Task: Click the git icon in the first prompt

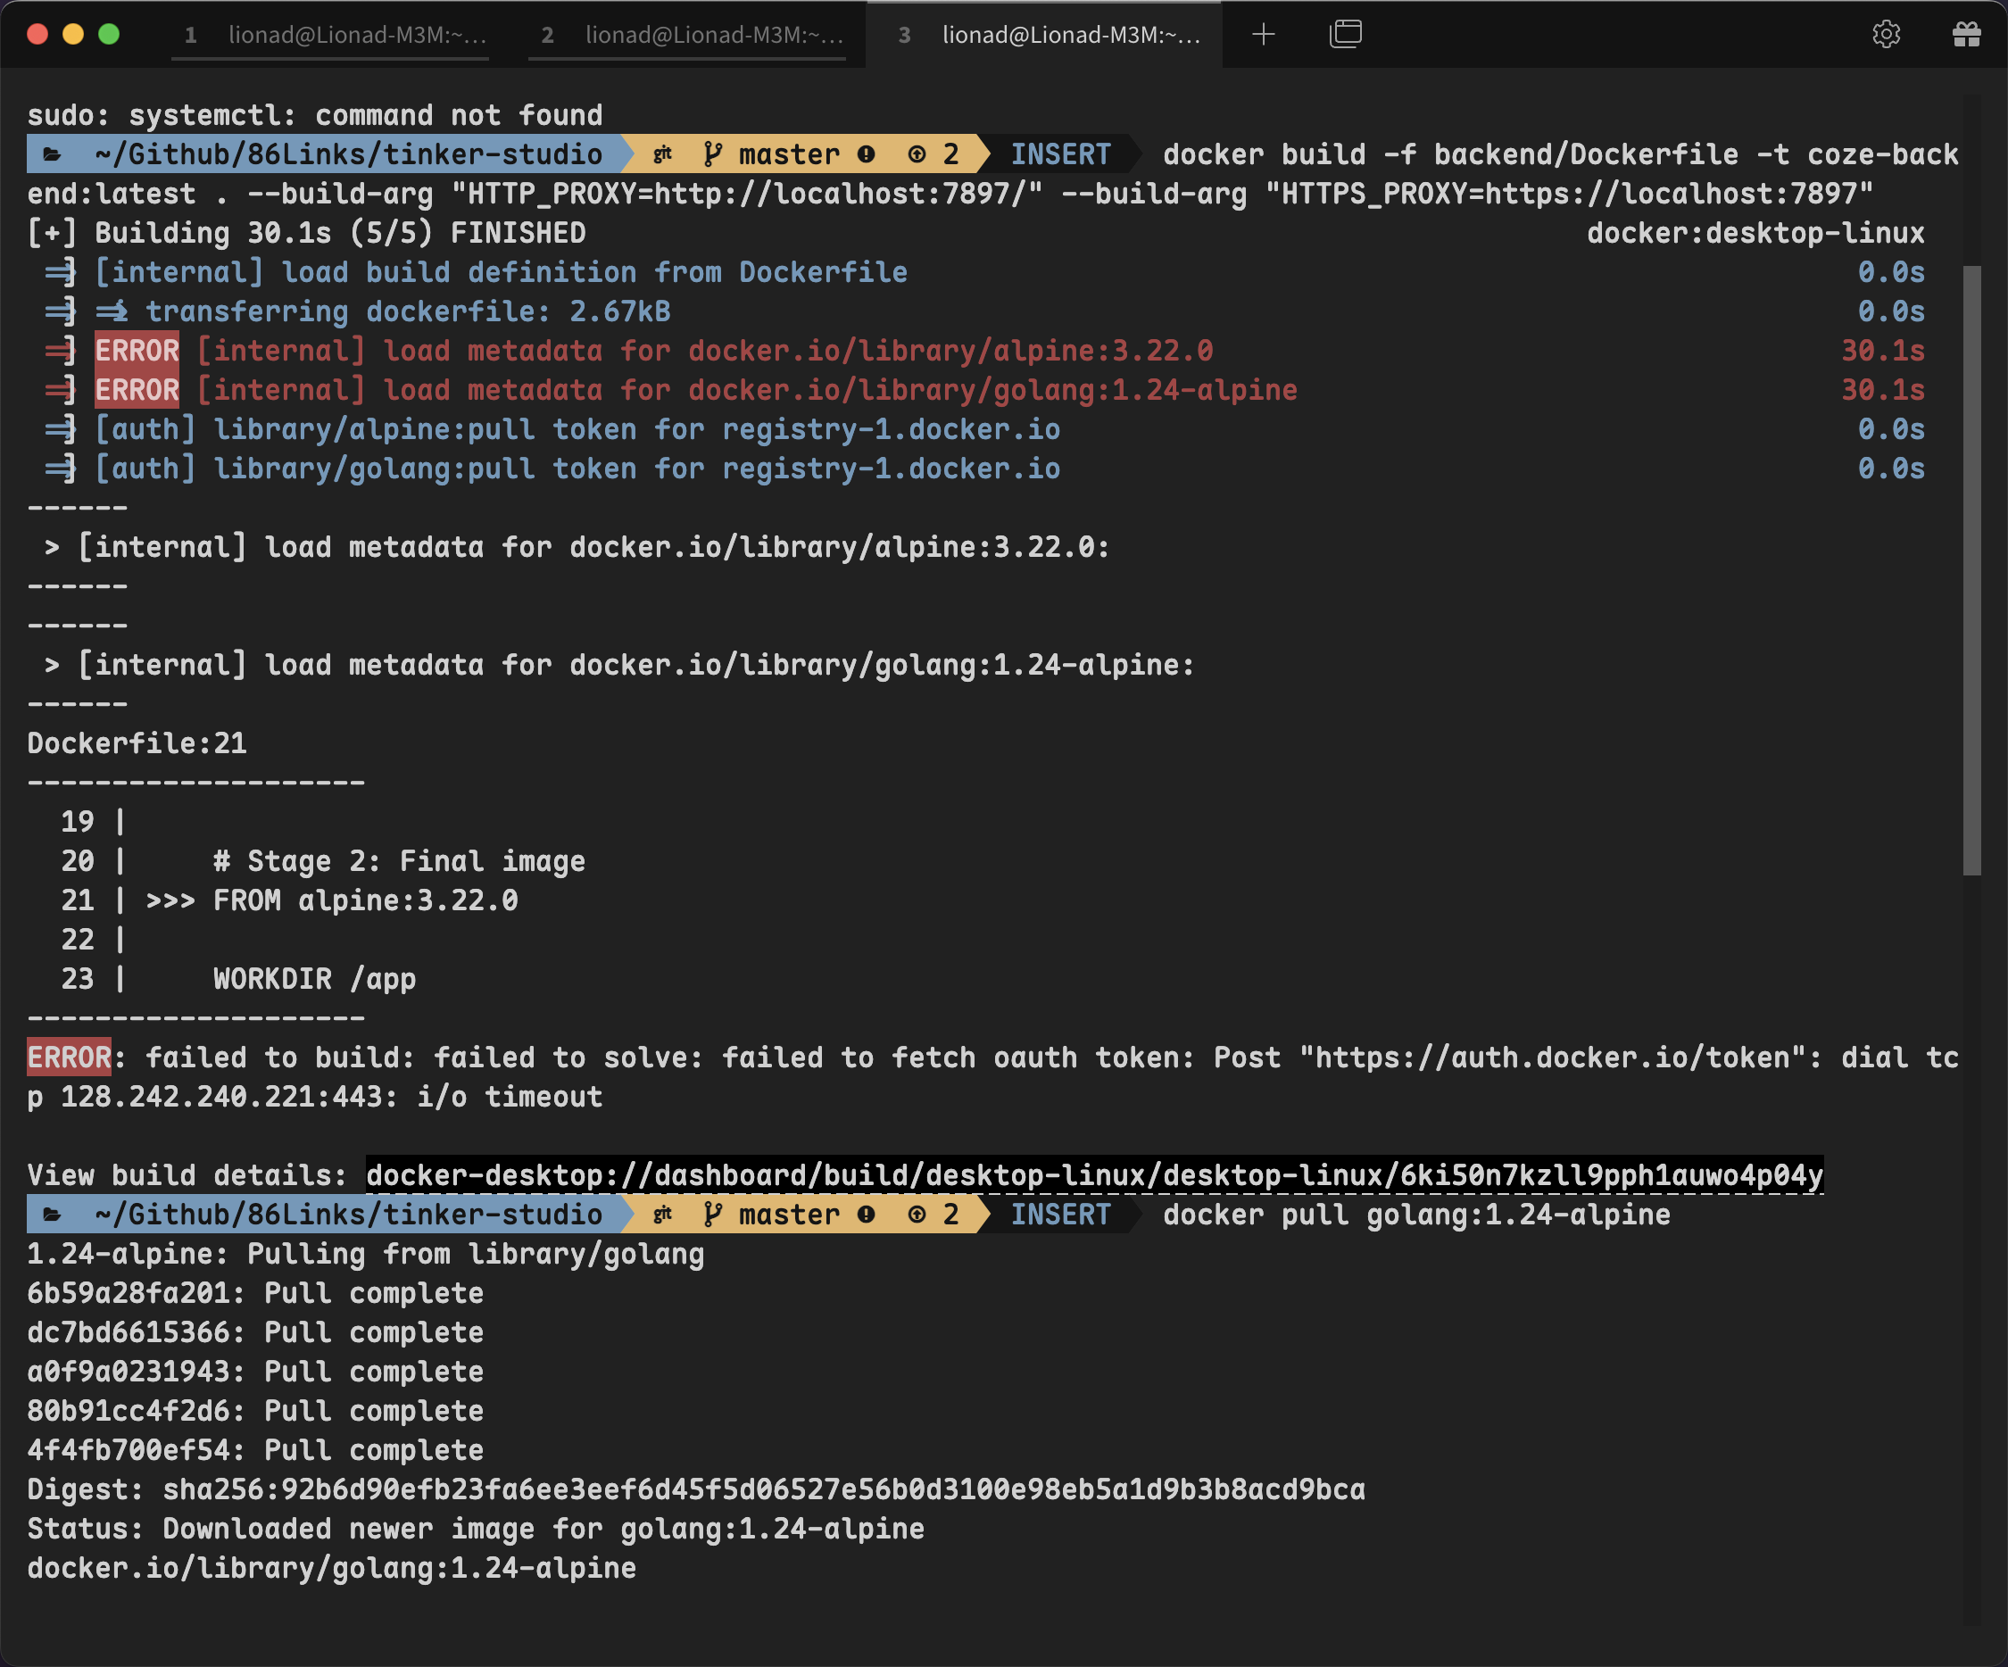Action: 662,154
